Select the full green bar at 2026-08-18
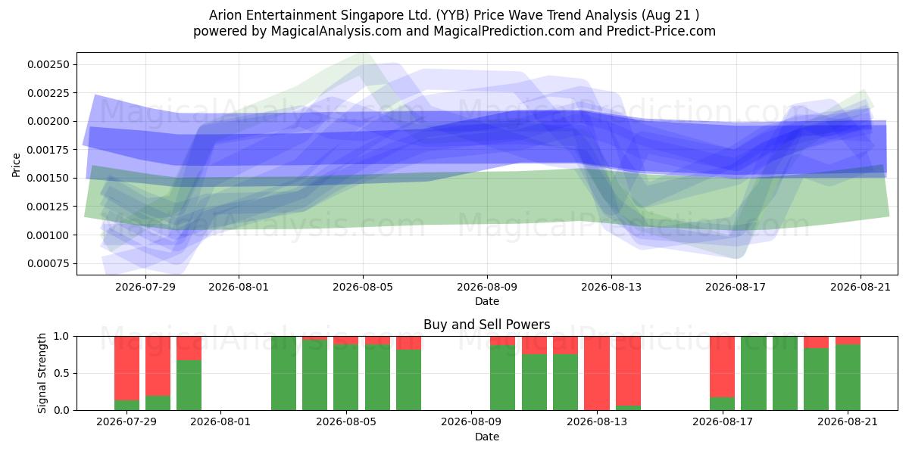The height and width of the screenshot is (454, 909). (754, 373)
